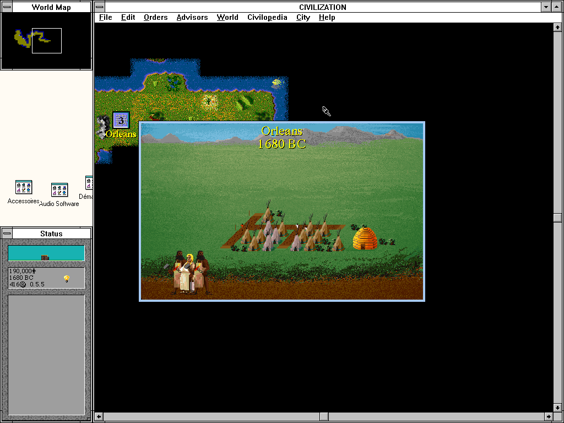Click the Orleans label on the map
The height and width of the screenshot is (423, 564).
point(121,134)
